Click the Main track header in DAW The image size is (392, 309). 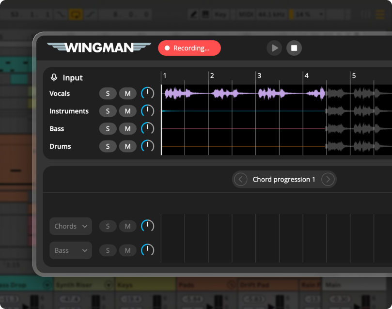click(355, 285)
